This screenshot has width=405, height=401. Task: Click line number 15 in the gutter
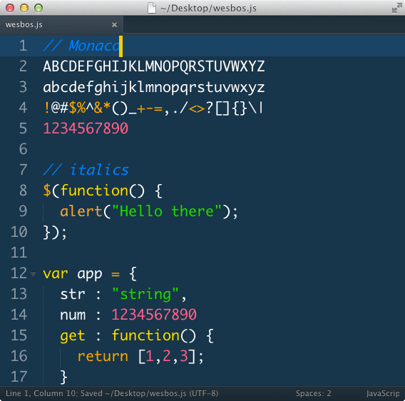[x=19, y=335]
